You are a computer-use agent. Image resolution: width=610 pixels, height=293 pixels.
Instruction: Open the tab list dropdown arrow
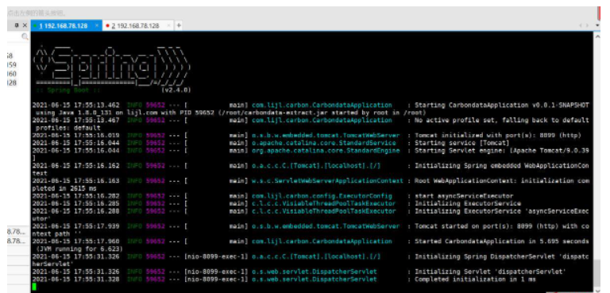coord(598,25)
